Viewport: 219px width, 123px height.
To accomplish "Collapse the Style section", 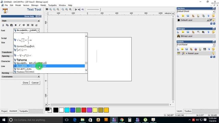I will [x=39, y=21].
